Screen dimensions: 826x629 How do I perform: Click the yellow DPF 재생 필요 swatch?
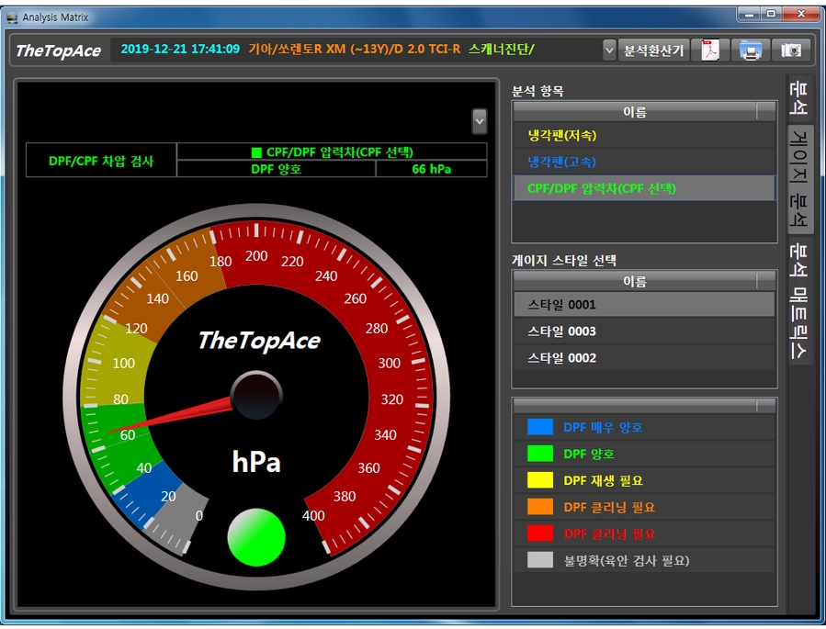click(540, 480)
